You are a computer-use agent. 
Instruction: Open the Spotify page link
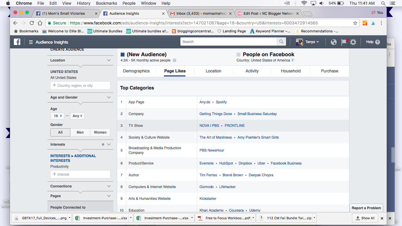pyautogui.click(x=221, y=102)
